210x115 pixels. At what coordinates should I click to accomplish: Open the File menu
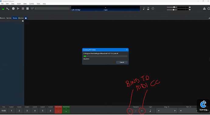2,4
